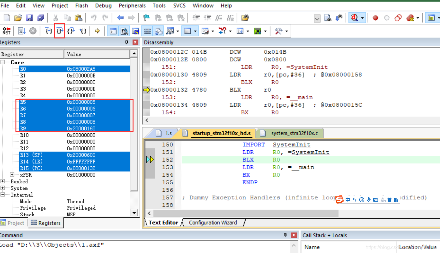Screen dimensions: 440x253
Task: Close the Registers panel
Action: [135, 42]
